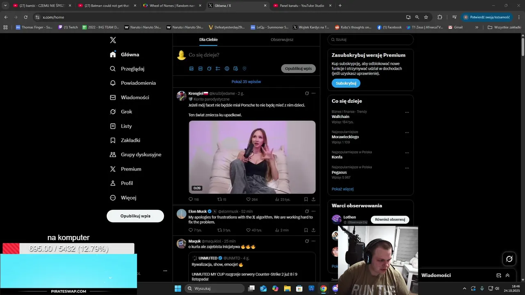Schedule the post icon

[x=235, y=69]
